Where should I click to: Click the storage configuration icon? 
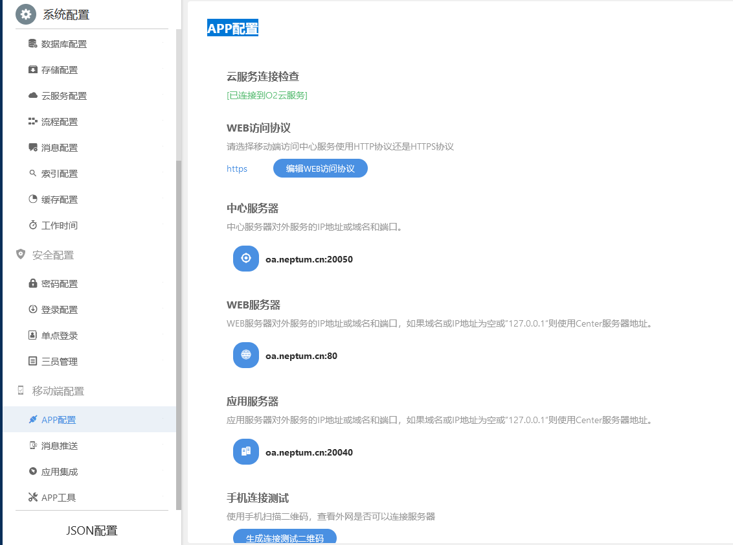coord(33,70)
